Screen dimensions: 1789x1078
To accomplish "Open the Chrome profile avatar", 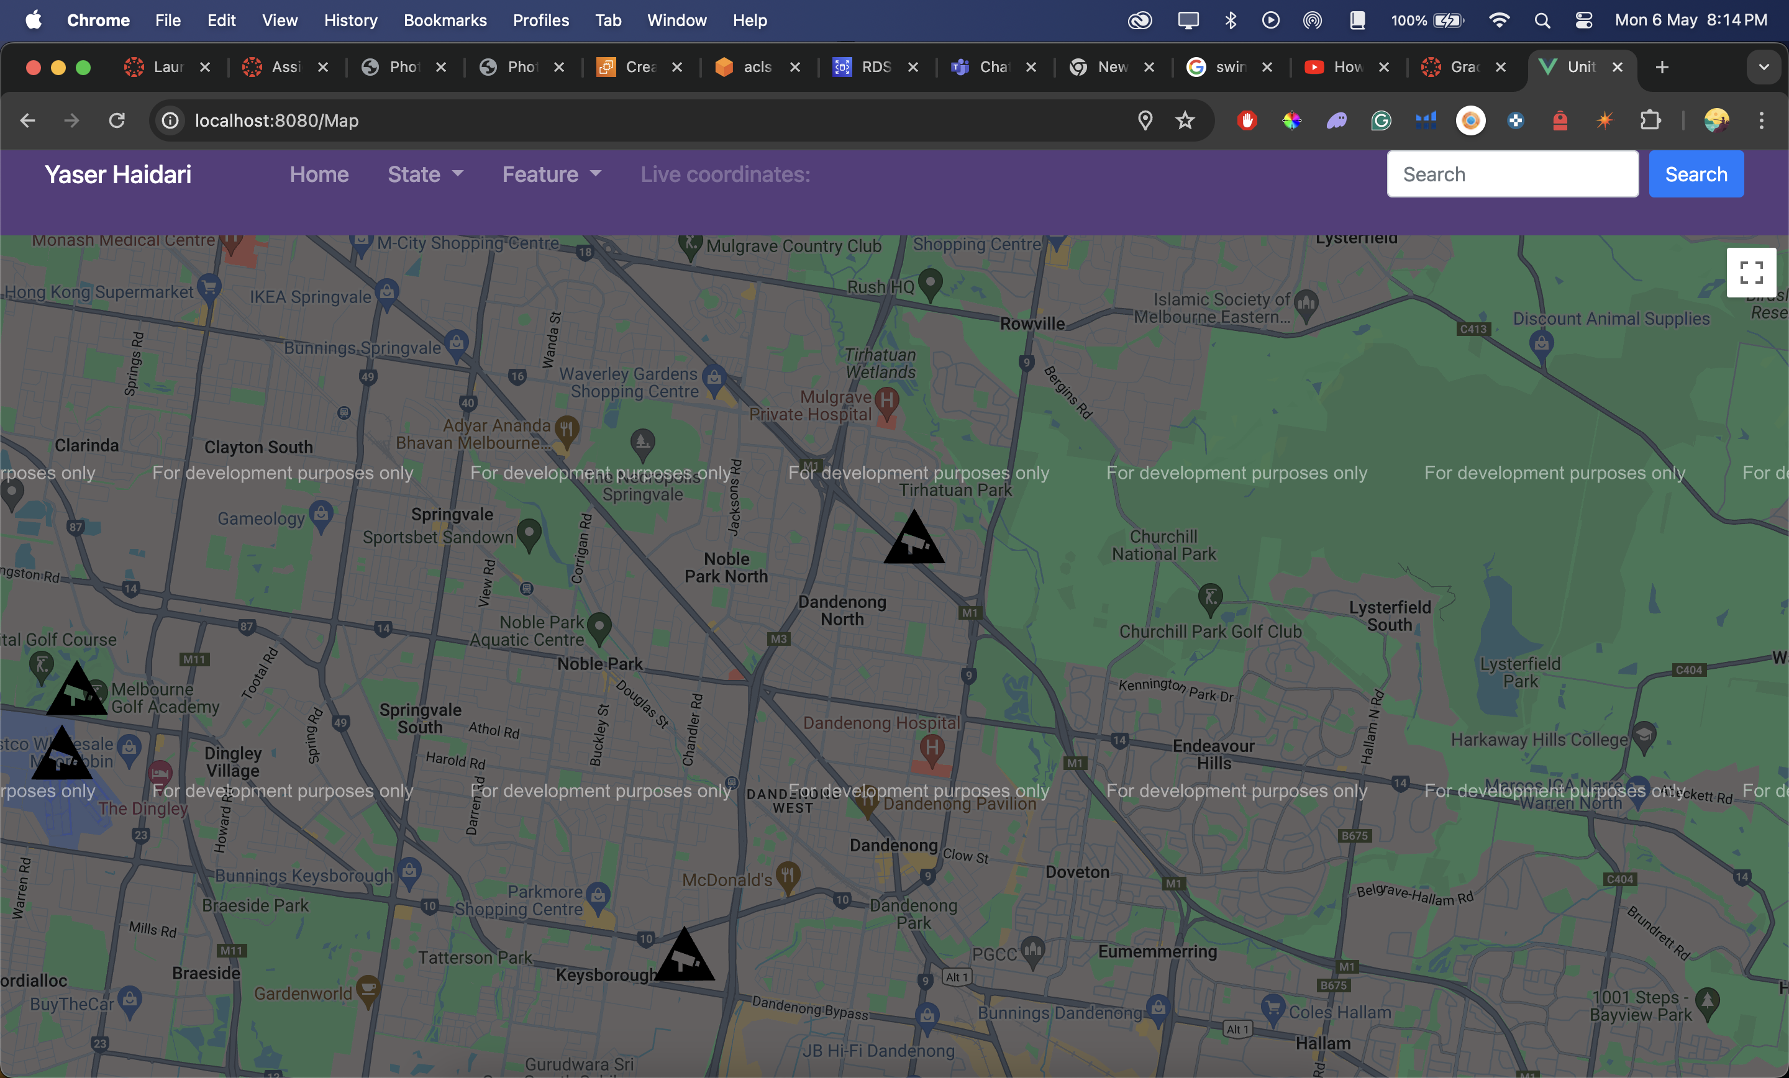I will point(1716,120).
